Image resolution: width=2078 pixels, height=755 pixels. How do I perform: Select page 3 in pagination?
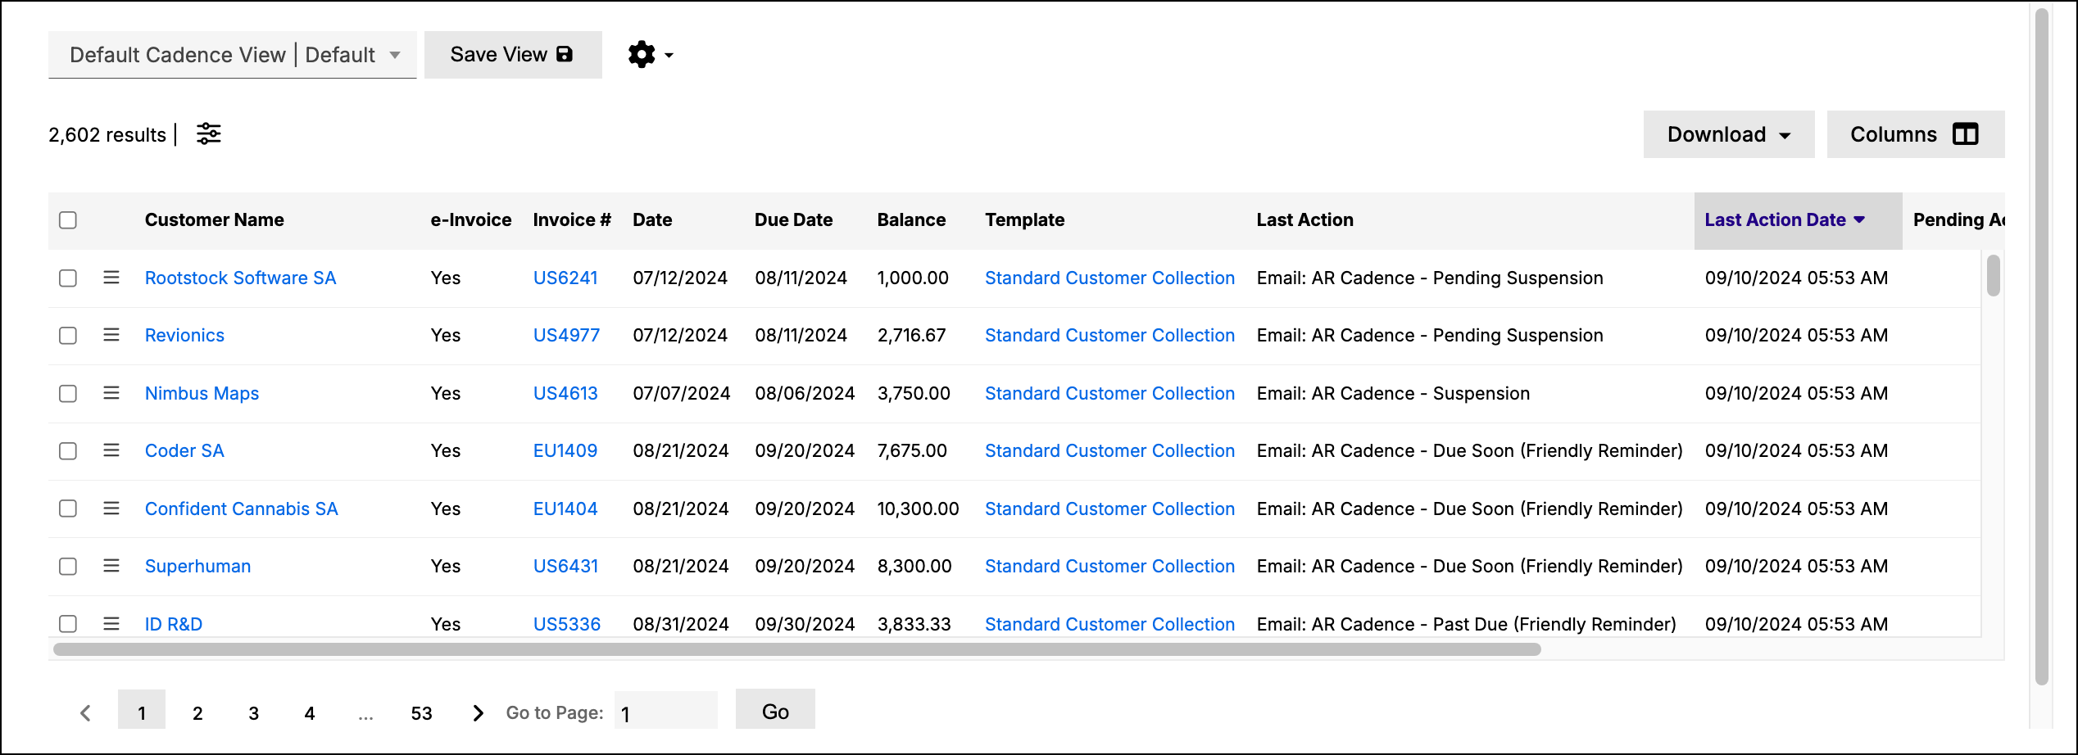point(254,712)
